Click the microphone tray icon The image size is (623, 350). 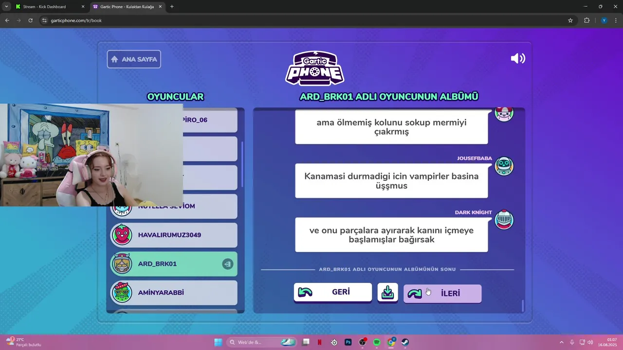tap(572, 342)
